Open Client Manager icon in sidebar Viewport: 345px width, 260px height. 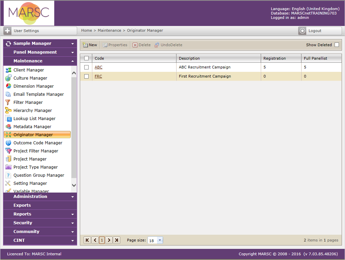(x=8, y=70)
